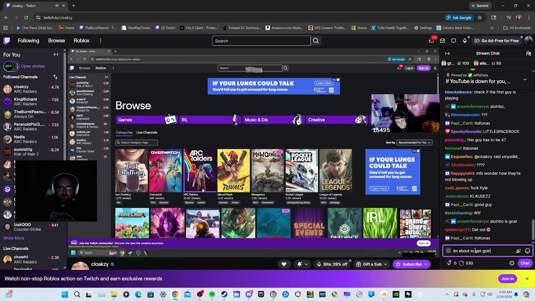Viewport: 535px width, 301px height.
Task: Open the Windows Start menu
Action: (x=65, y=295)
